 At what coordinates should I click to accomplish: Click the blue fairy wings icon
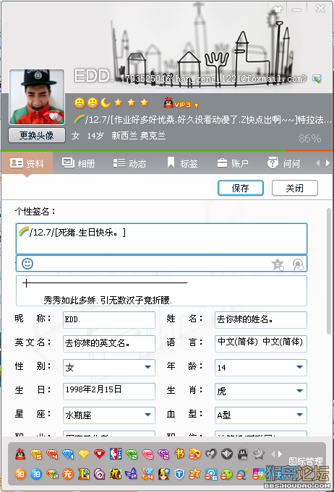click(132, 474)
